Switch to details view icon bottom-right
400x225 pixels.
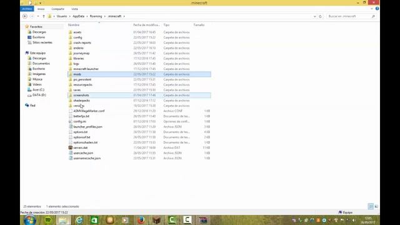point(371,206)
